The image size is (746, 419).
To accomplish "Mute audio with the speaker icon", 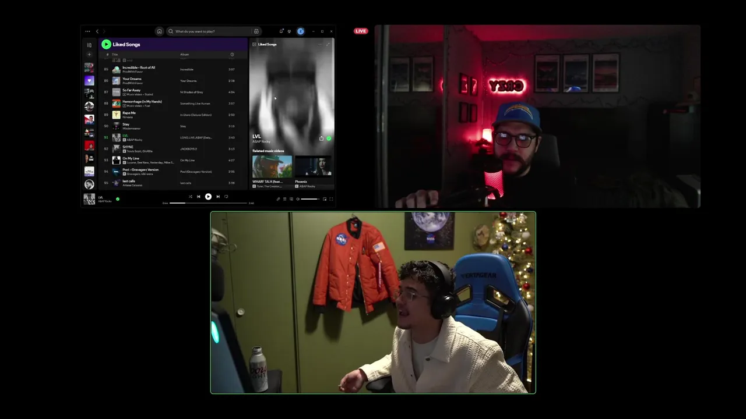I will pyautogui.click(x=298, y=199).
